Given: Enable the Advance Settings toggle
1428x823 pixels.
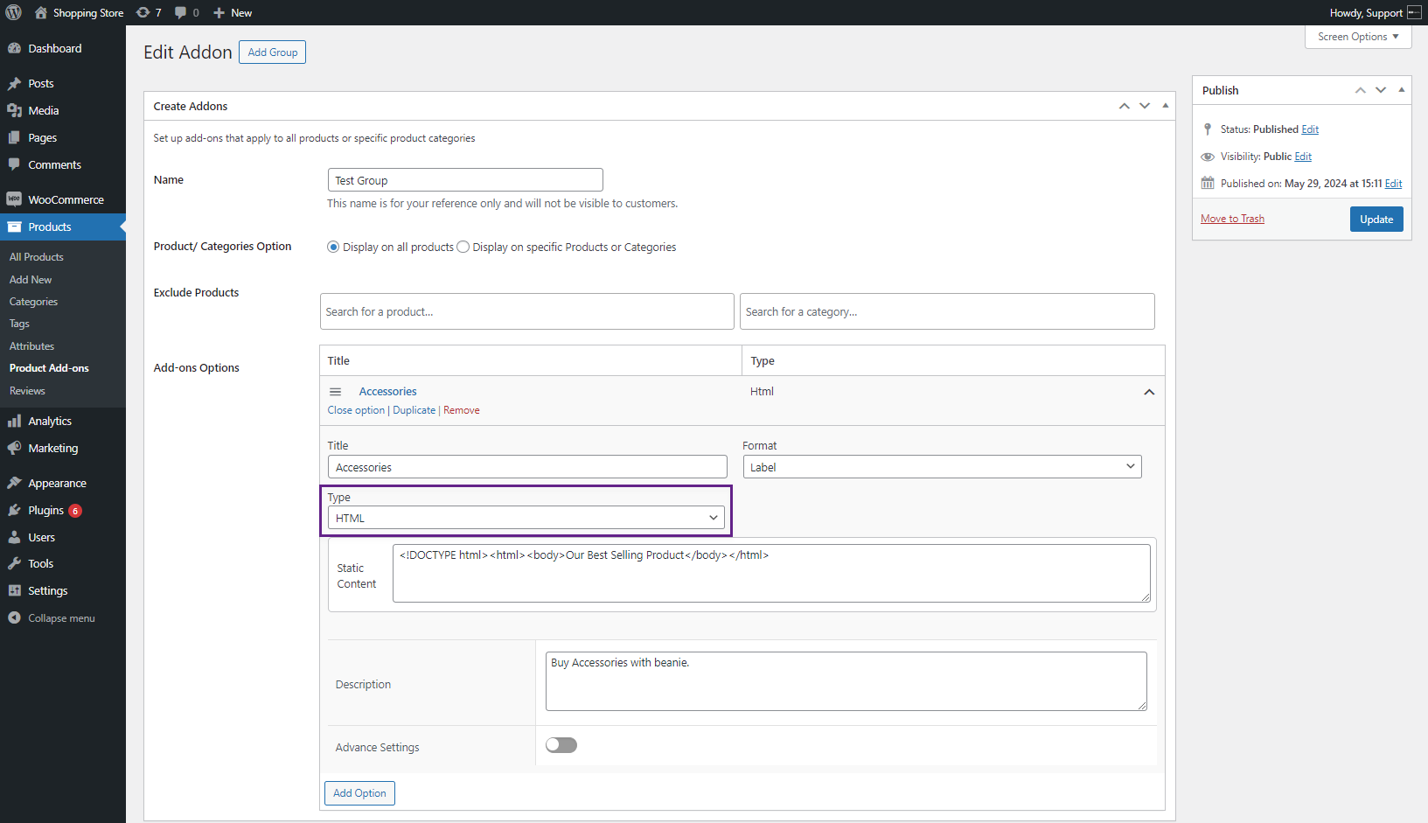Looking at the screenshot, I should click(x=561, y=745).
